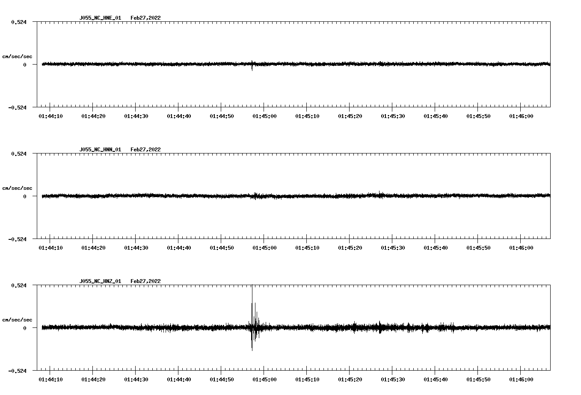Click 01:46:00 time label under HNE plot
The image size is (581, 395).
(x=521, y=116)
